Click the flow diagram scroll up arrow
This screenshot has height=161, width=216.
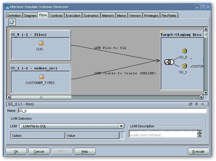point(206,29)
